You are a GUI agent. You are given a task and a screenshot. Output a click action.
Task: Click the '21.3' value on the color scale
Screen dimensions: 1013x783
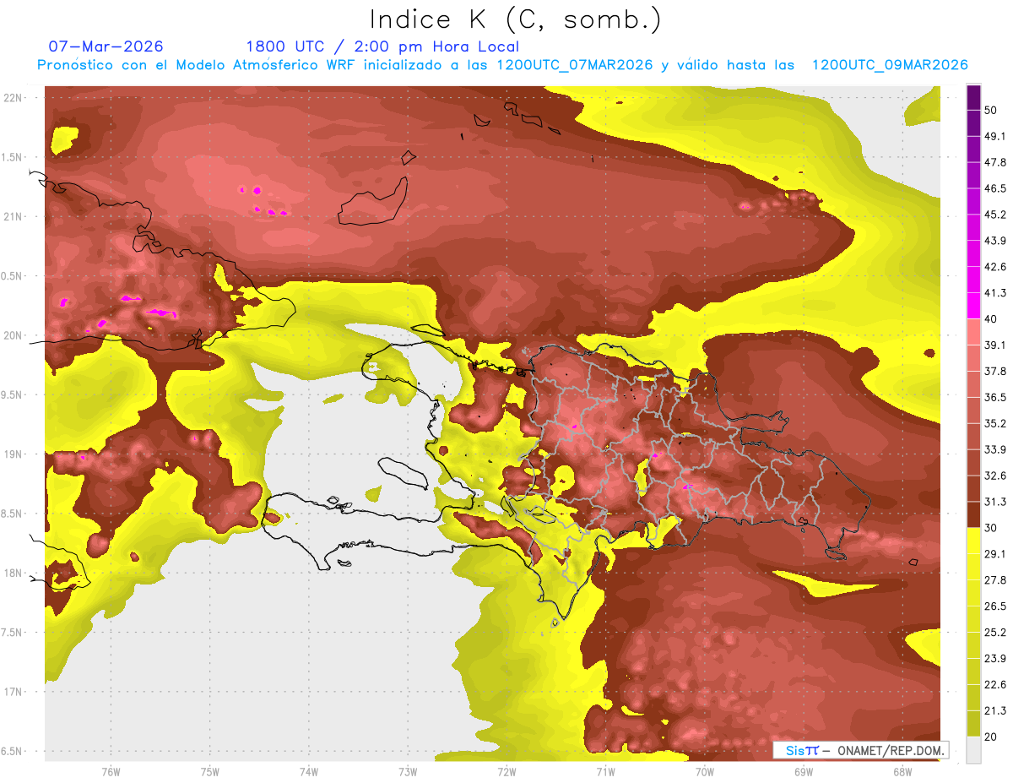click(994, 711)
